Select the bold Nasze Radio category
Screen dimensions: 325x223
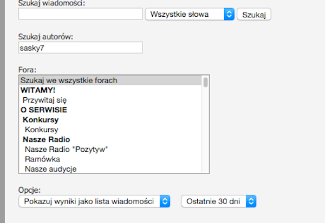point(110,139)
